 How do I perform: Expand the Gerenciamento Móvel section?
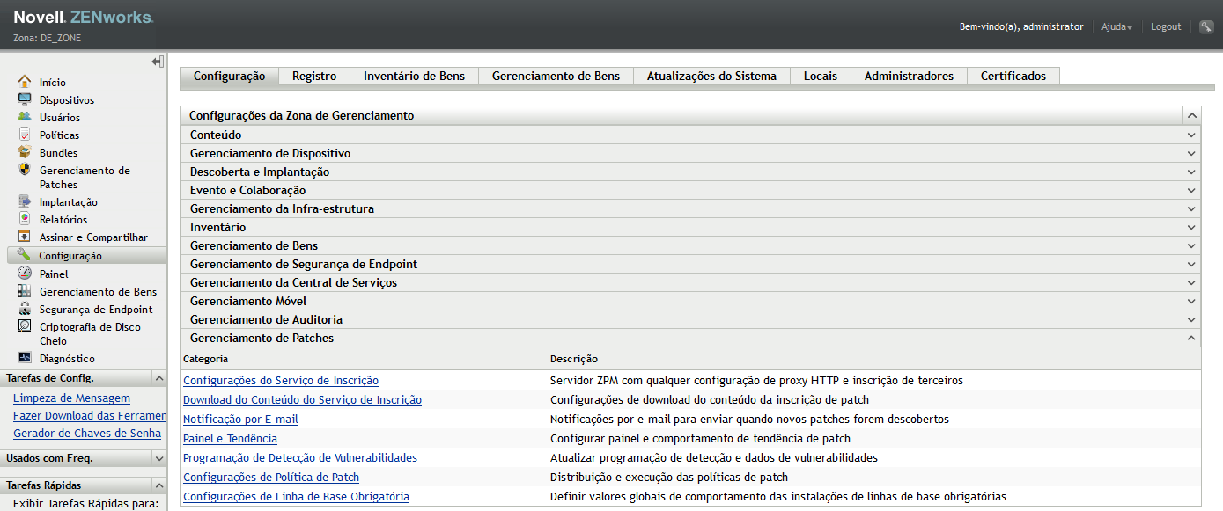(1191, 301)
